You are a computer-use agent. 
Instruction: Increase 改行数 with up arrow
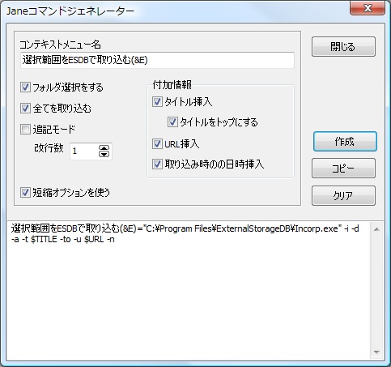point(104,147)
